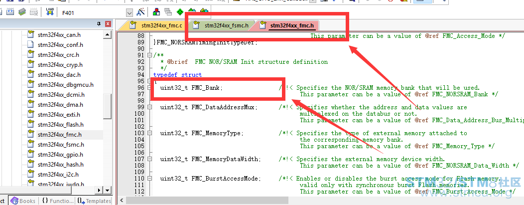
Task: Click 'uint32_t FMC_DataAddressMux;' declaration text
Action: point(209,107)
